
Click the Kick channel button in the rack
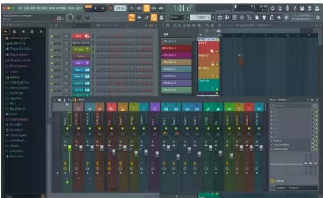(x=81, y=36)
